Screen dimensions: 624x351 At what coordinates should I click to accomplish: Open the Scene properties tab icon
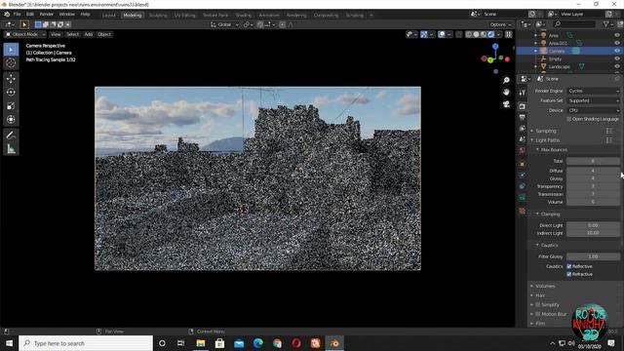pyautogui.click(x=523, y=139)
